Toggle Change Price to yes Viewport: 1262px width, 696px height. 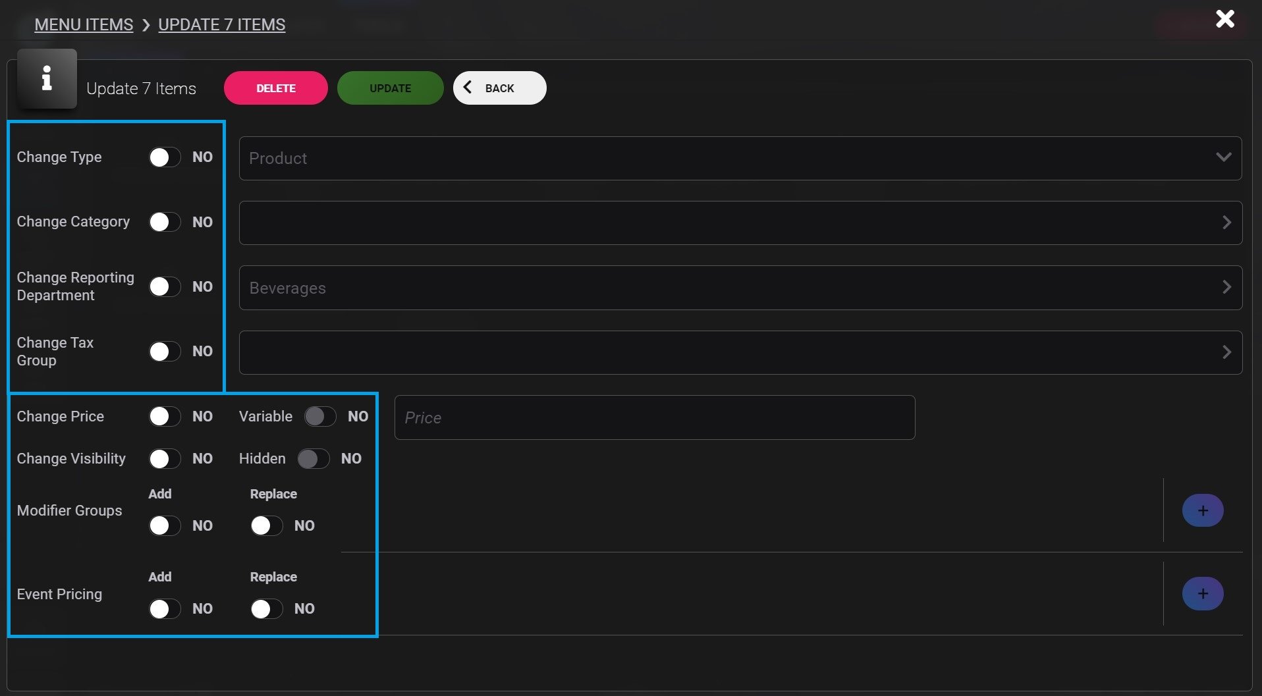[x=164, y=416]
